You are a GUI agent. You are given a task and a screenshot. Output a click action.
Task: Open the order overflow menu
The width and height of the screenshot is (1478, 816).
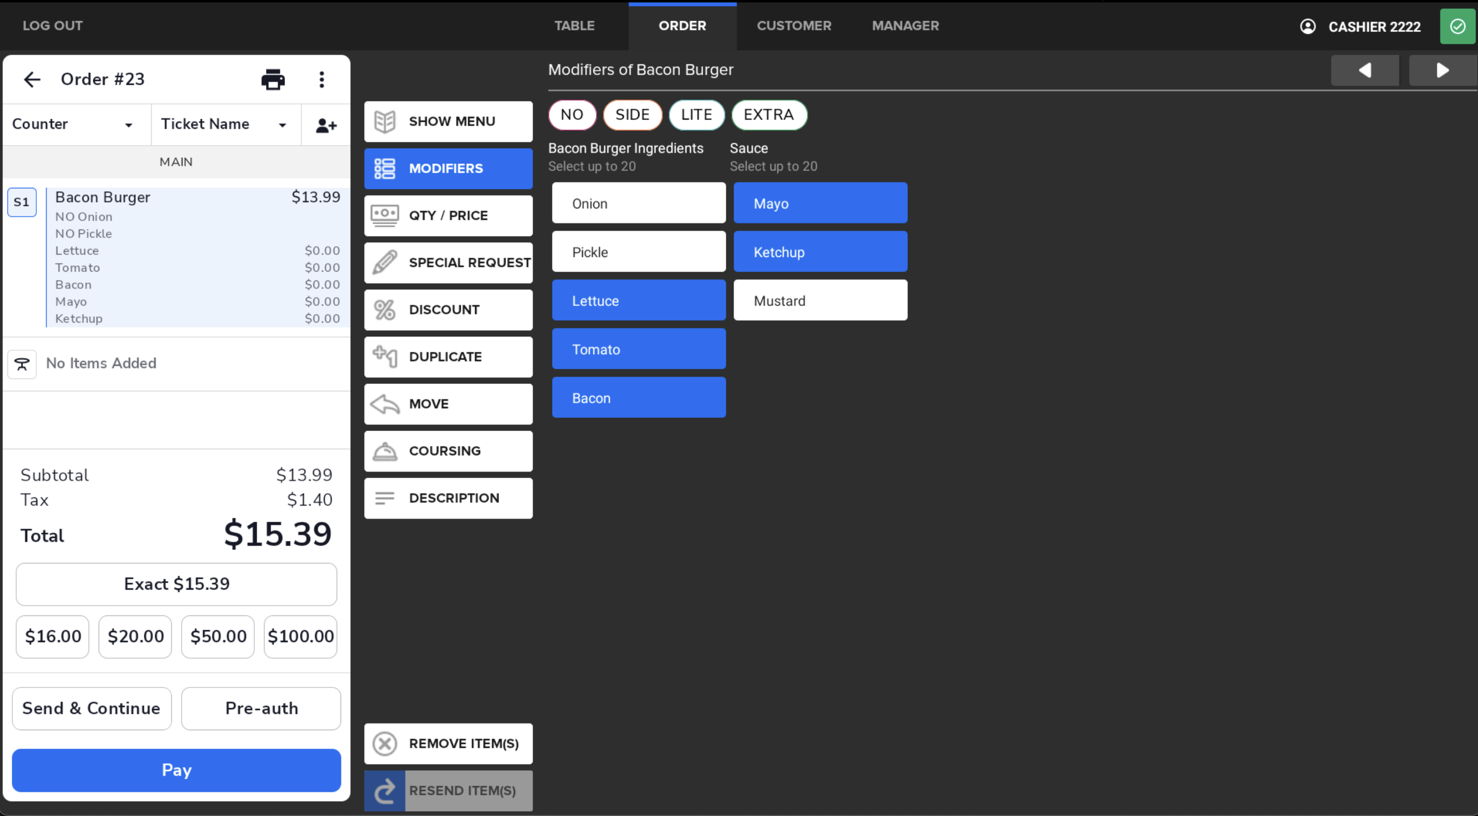point(322,79)
